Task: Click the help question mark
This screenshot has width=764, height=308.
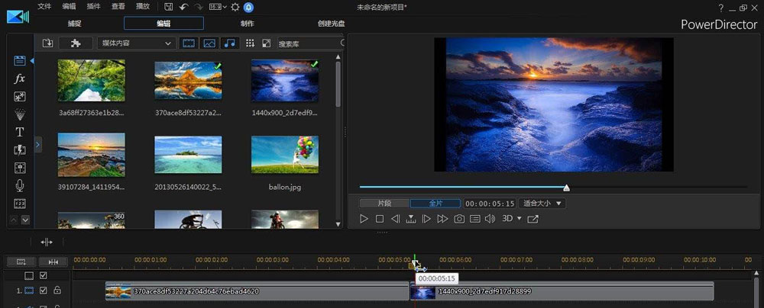Action: 720,8
